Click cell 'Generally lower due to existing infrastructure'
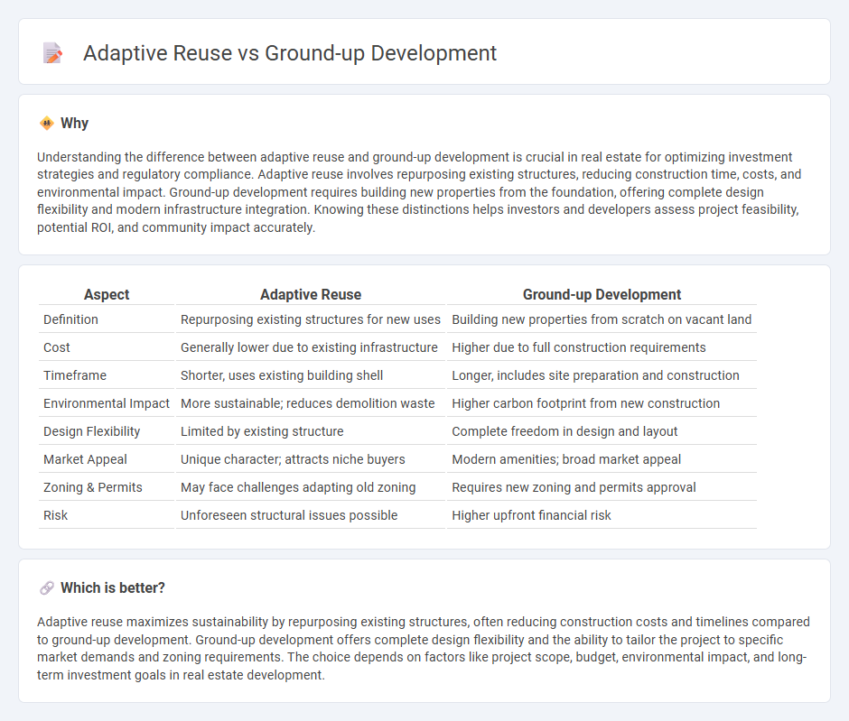This screenshot has width=849, height=721. click(x=311, y=347)
